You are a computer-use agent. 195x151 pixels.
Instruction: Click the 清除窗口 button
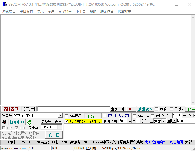click(11, 109)
